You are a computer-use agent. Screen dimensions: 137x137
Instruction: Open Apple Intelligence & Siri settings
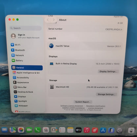26,73
